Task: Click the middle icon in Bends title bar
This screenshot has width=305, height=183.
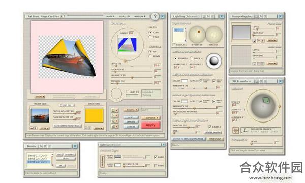Action: [x=45, y=146]
